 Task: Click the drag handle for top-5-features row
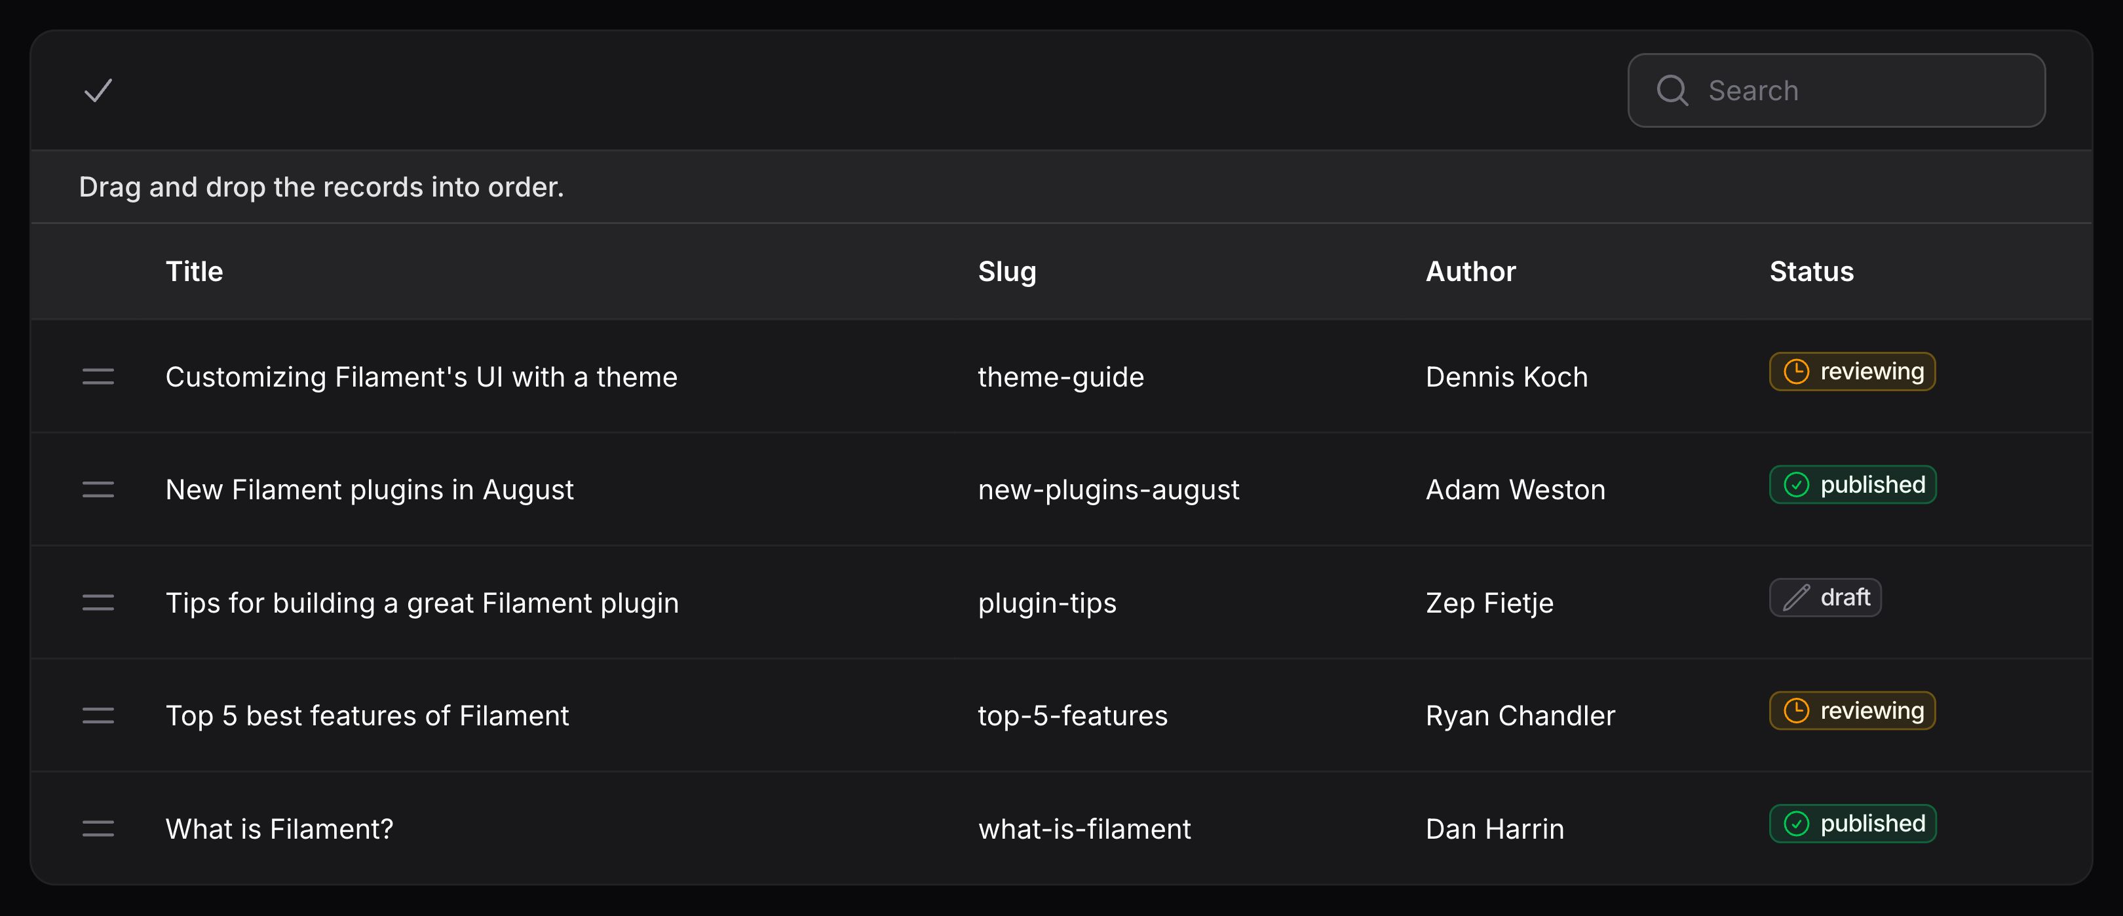(98, 716)
